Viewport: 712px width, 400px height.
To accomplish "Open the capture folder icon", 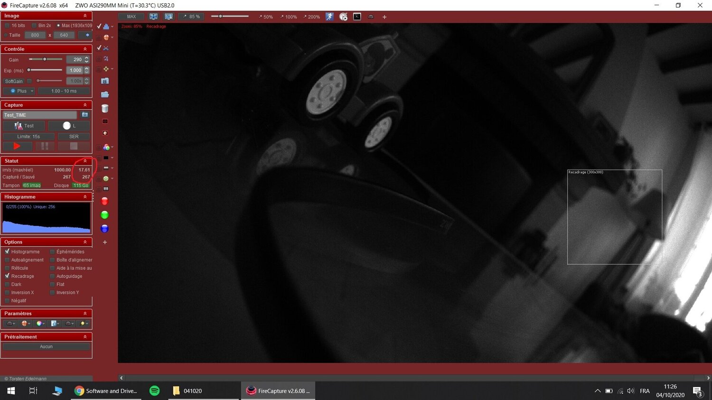I will (x=105, y=94).
